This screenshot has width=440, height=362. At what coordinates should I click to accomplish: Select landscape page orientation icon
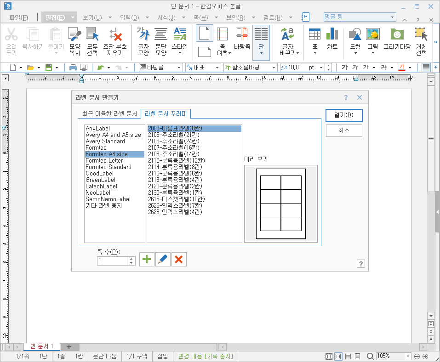(204, 52)
